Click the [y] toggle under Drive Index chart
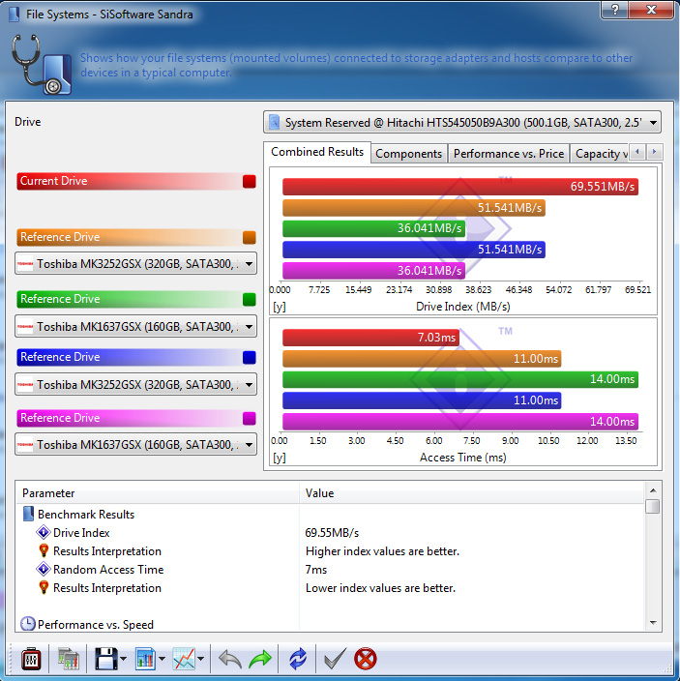The image size is (680, 681). pos(280,307)
